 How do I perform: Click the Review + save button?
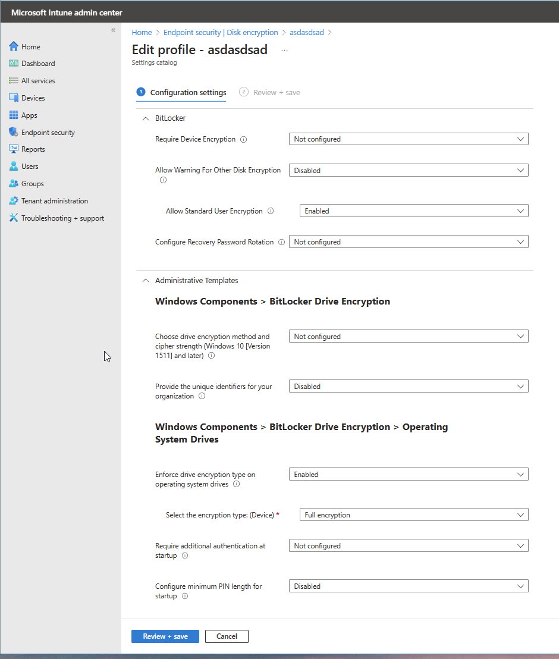click(x=165, y=636)
